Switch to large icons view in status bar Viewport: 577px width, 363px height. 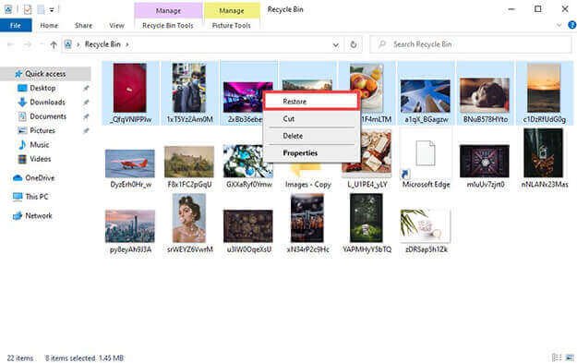point(570,357)
